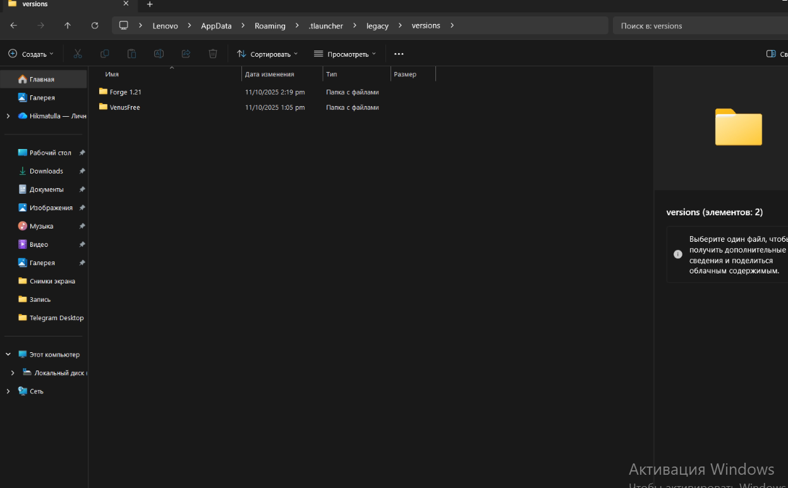This screenshot has height=488, width=788.
Task: Open the Создать dropdown menu
Action: coord(31,54)
